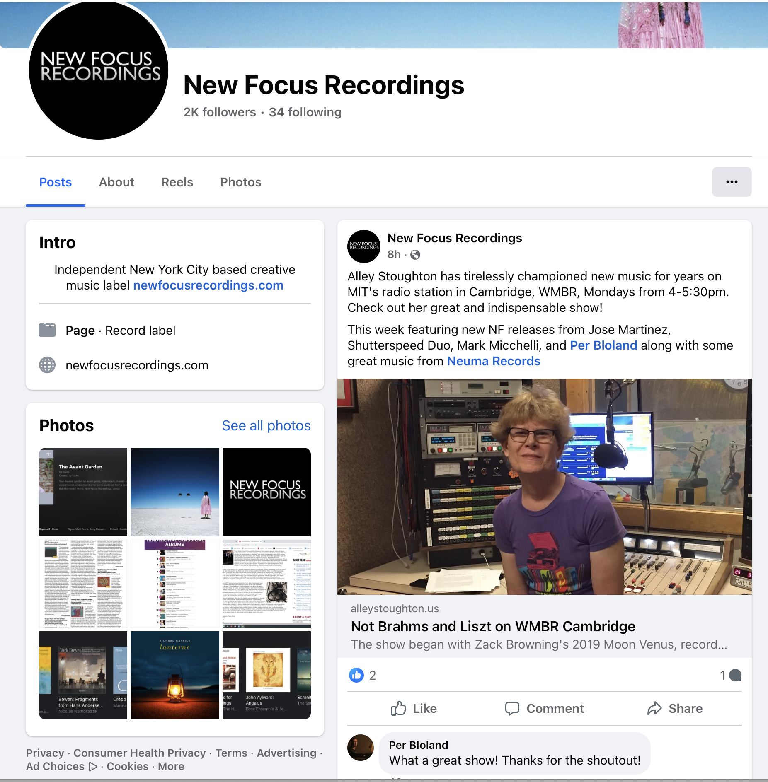Share the WMBR radio show post
768x782 pixels.
675,709
